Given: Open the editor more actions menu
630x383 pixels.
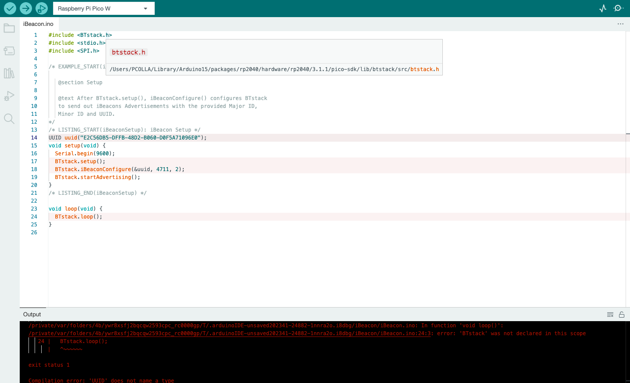Looking at the screenshot, I should pos(620,24).
